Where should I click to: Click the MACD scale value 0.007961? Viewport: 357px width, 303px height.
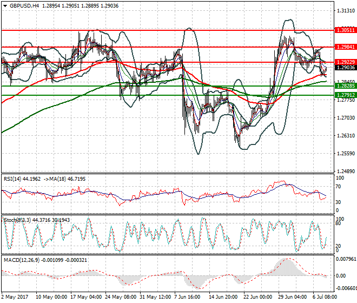click(x=346, y=259)
